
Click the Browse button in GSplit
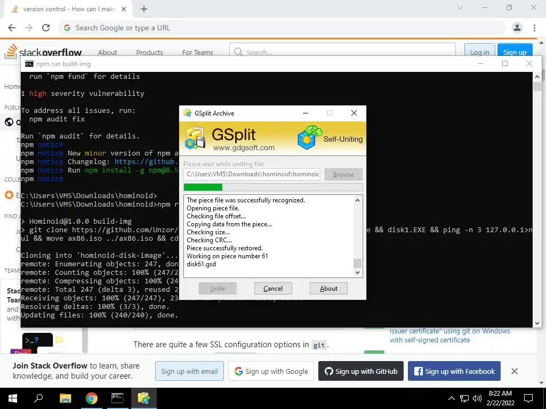[x=343, y=174]
